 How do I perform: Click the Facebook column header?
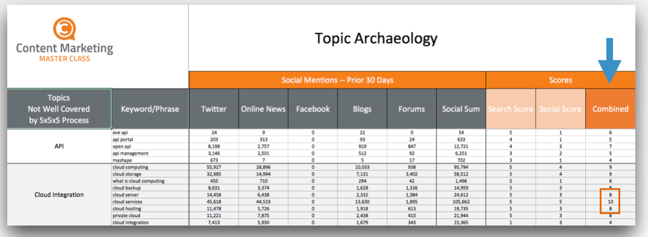(x=313, y=109)
